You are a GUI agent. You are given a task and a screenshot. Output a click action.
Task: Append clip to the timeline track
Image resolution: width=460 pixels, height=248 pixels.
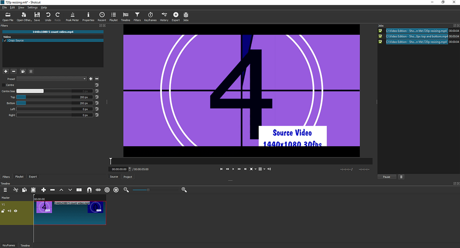44,190
